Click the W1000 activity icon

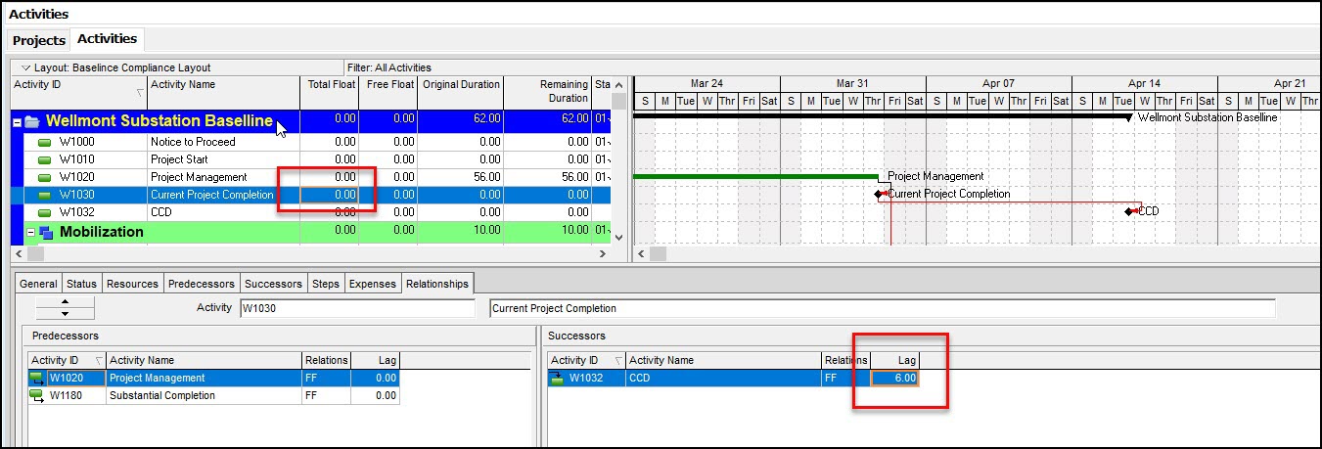(x=44, y=142)
